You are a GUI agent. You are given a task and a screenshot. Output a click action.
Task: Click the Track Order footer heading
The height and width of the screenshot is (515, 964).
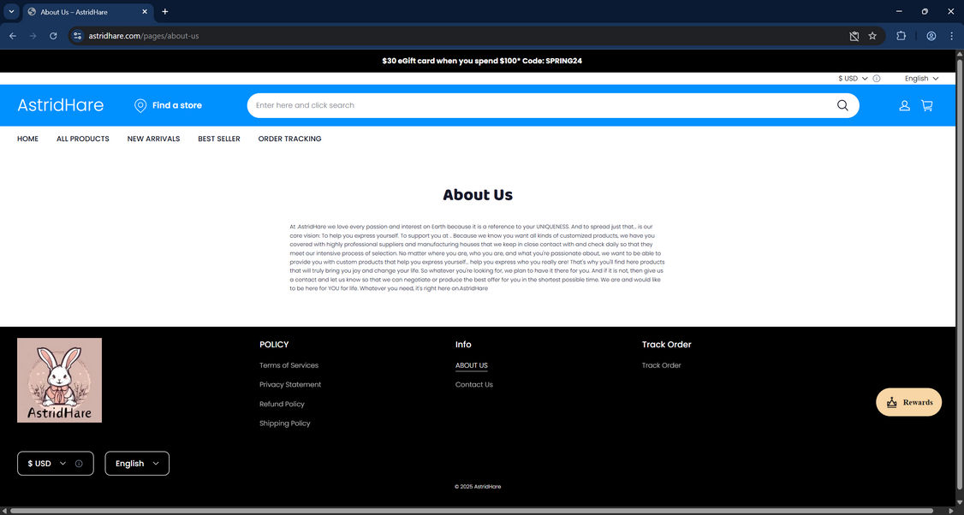[x=666, y=345]
